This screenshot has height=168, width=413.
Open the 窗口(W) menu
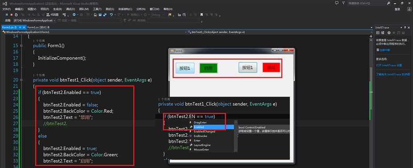[155, 9]
